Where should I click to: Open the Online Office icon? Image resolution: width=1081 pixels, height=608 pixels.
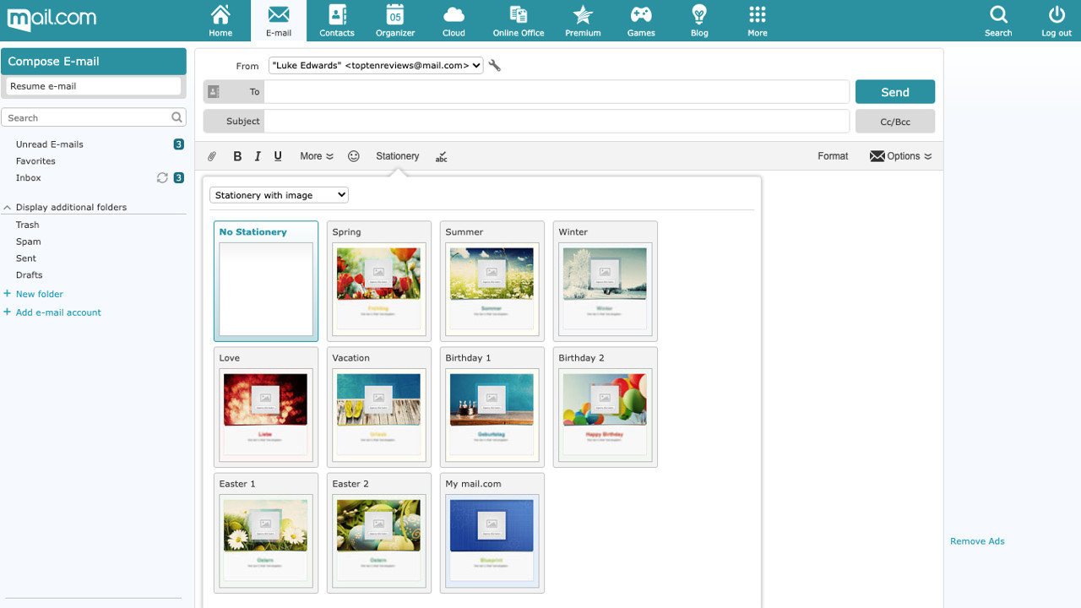(519, 20)
